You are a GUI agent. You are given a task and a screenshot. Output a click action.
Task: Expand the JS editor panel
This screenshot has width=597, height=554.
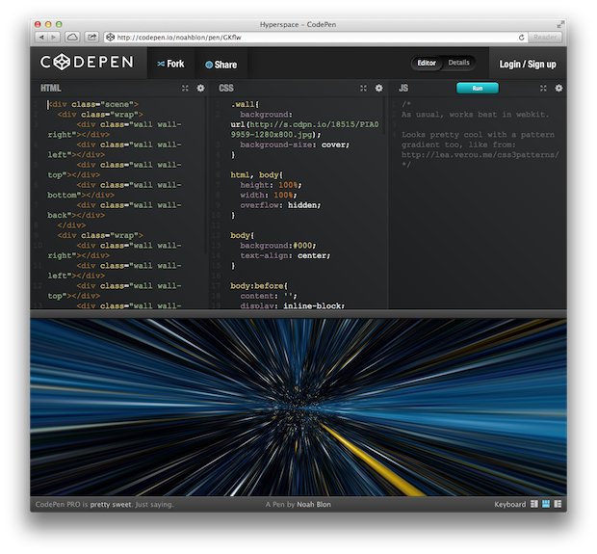coord(543,88)
